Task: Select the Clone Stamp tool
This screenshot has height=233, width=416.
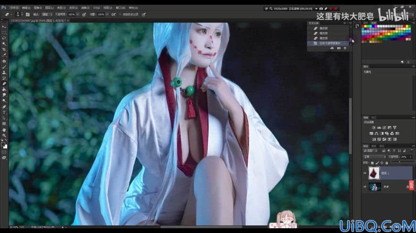Action: click(x=4, y=72)
